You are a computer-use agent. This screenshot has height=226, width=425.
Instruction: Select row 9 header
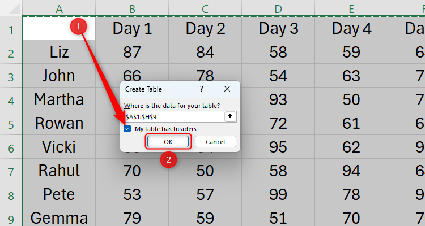[11, 218]
